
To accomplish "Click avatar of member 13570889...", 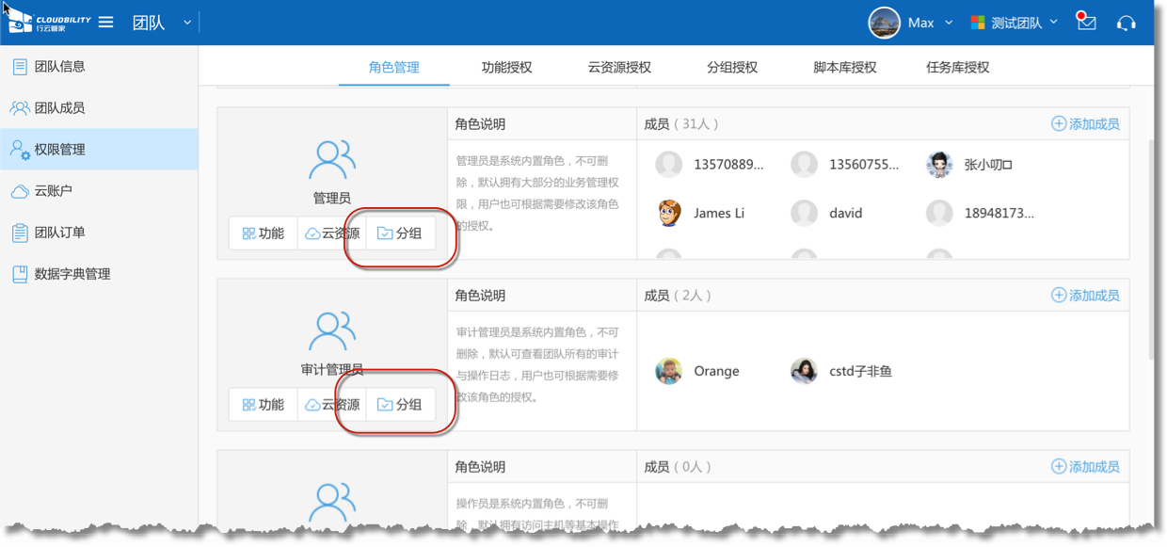I will point(669,164).
